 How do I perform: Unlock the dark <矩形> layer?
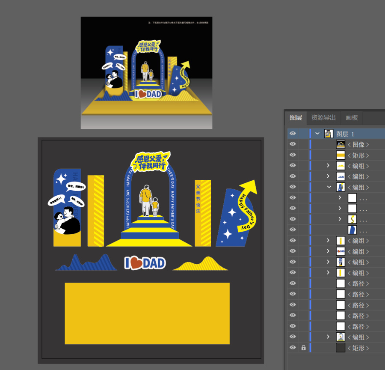click(x=304, y=348)
